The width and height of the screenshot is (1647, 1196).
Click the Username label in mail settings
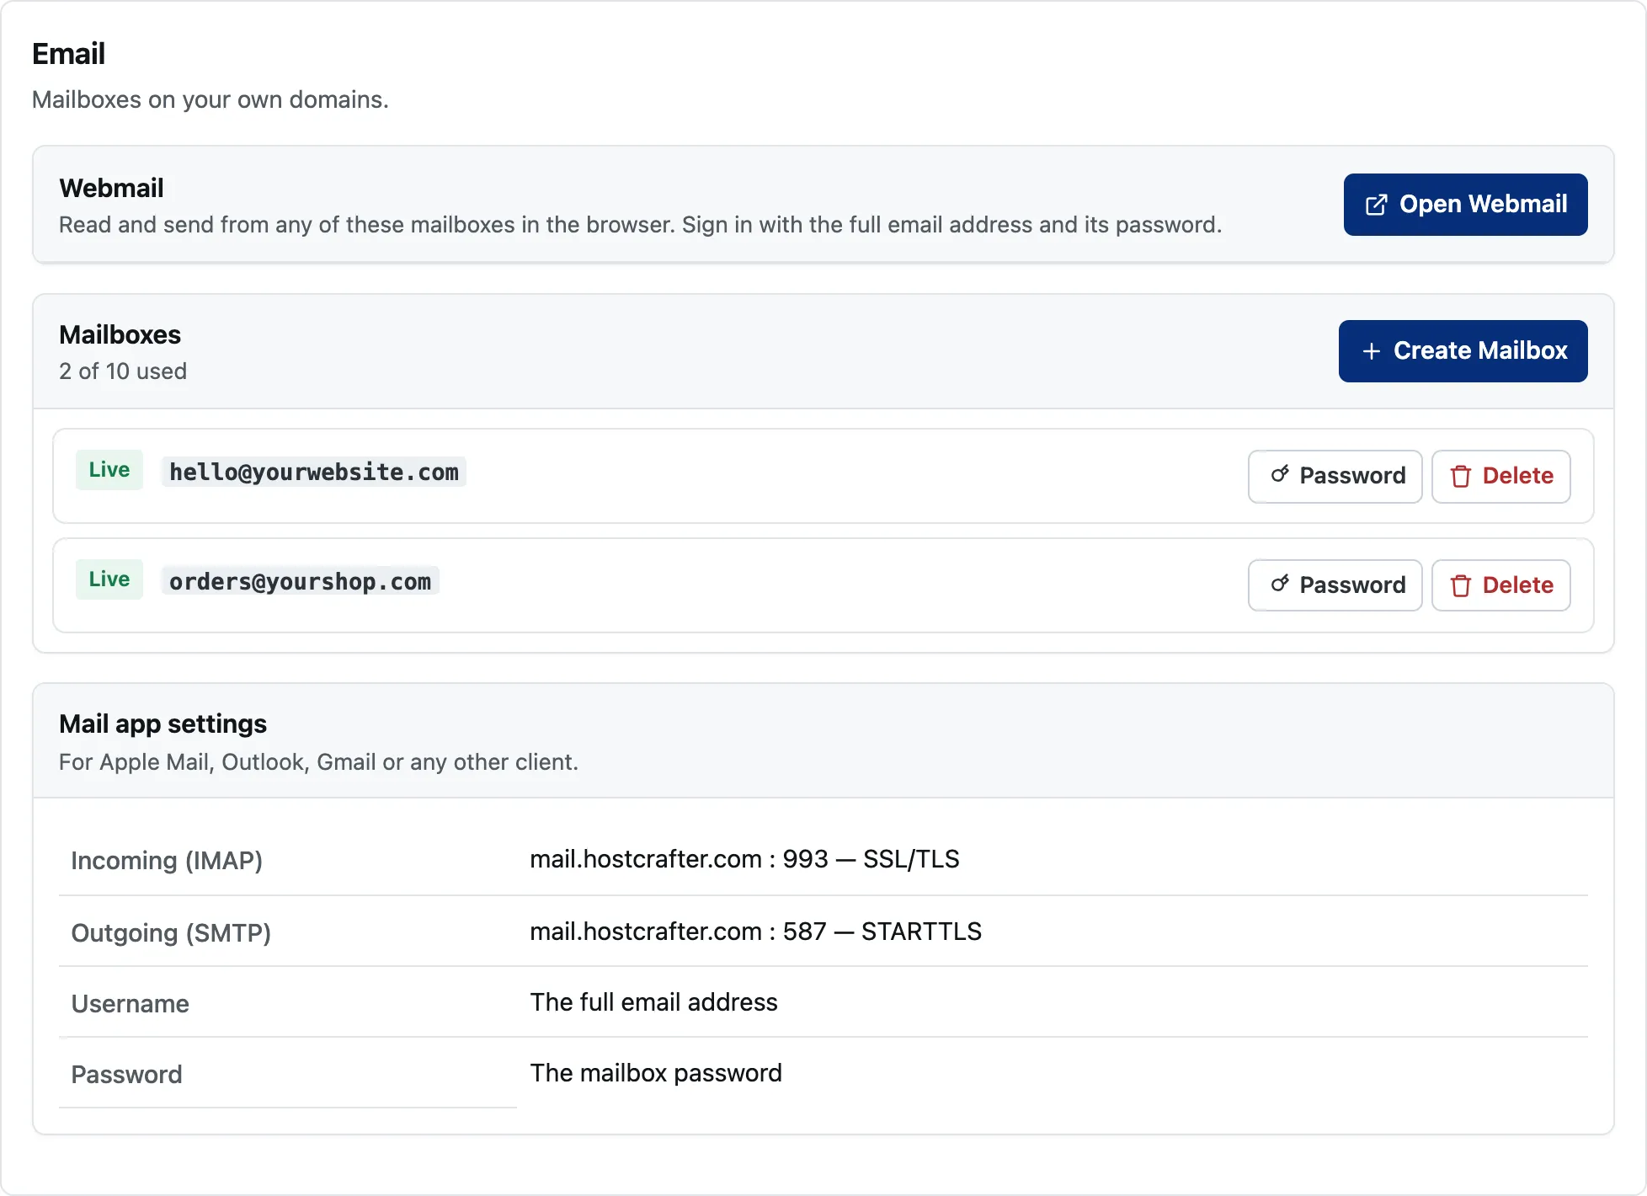click(130, 1004)
